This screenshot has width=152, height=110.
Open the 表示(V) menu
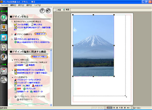(x=21, y=5)
